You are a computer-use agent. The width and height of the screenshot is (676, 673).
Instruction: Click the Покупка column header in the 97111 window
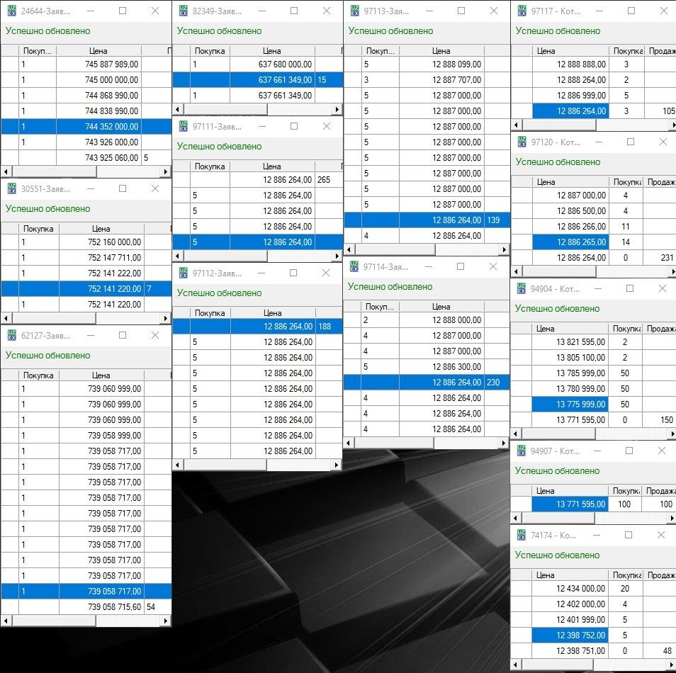coord(210,166)
